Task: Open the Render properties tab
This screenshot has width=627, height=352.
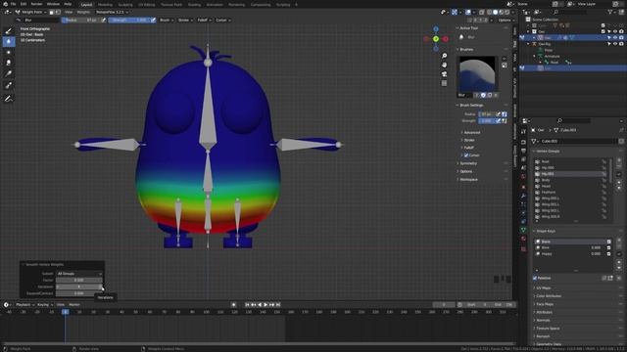Action: tap(523, 142)
